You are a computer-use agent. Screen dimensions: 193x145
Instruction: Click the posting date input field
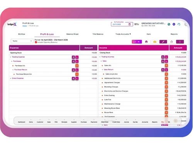(122, 24)
